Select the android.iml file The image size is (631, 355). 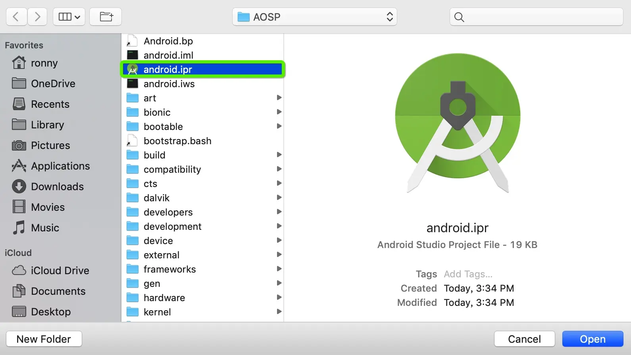coord(202,55)
